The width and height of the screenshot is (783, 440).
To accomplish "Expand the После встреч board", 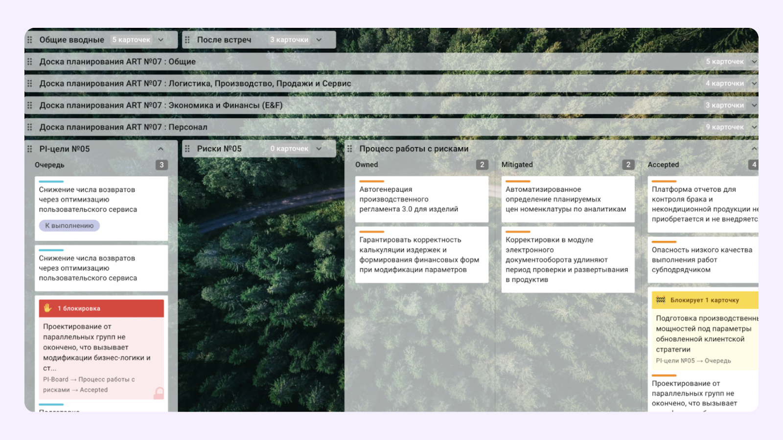I will [x=319, y=40].
